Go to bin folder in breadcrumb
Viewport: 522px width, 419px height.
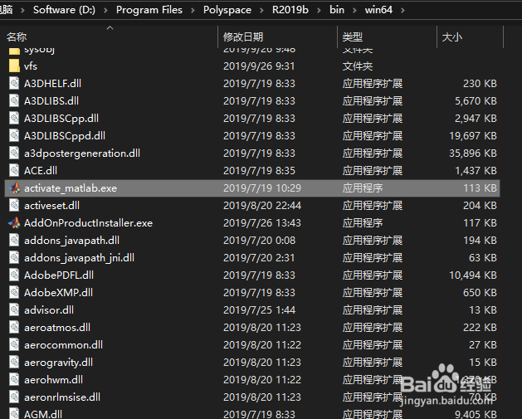[x=337, y=10]
